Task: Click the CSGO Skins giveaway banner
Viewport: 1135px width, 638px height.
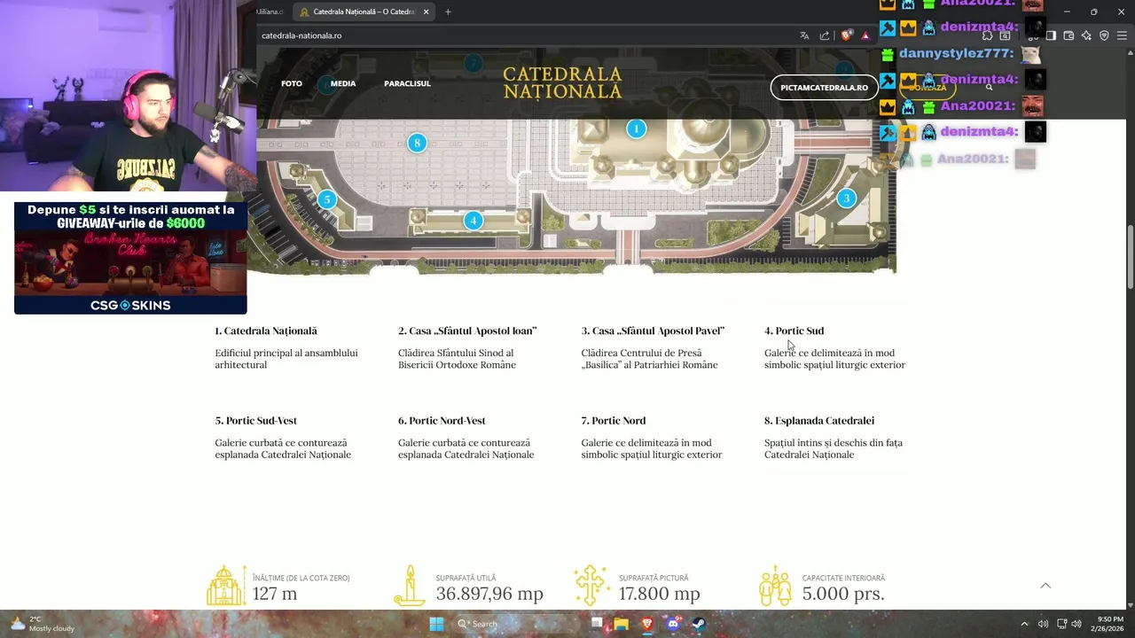Action: coord(130,258)
